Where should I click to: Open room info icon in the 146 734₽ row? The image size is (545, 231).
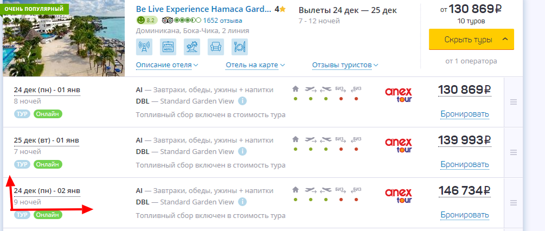coord(243,202)
